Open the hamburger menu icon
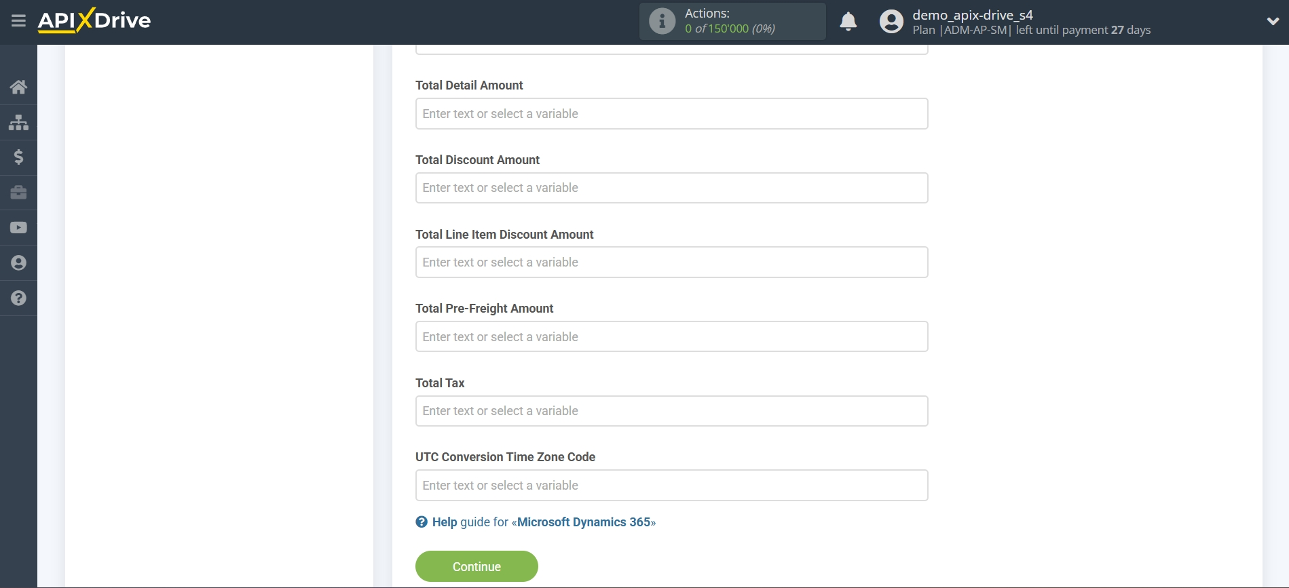 18,21
